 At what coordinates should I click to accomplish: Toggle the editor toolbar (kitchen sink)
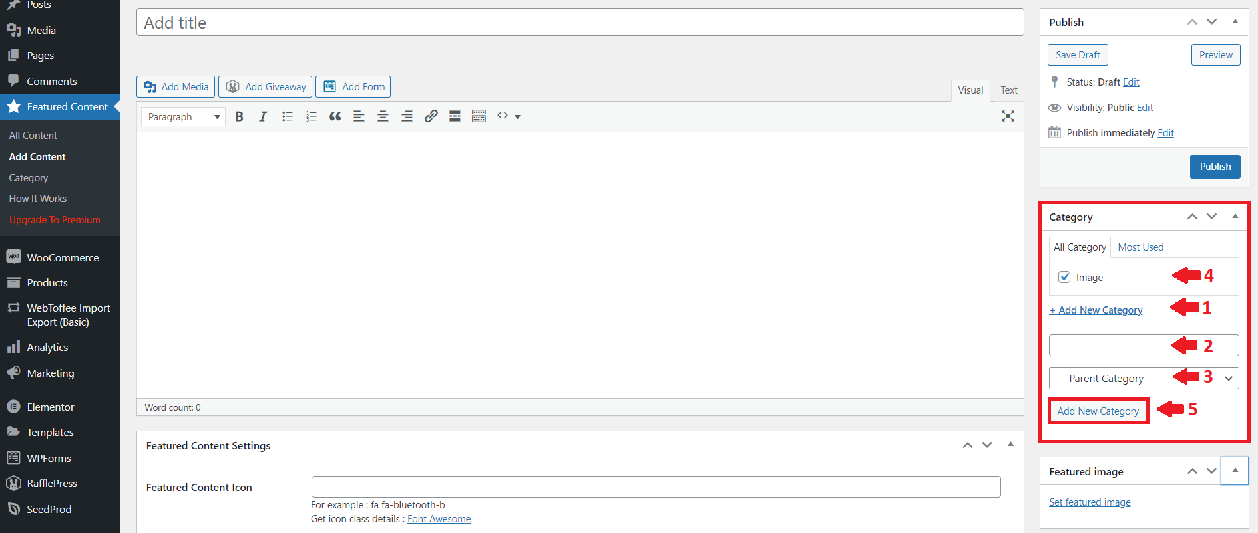(479, 116)
